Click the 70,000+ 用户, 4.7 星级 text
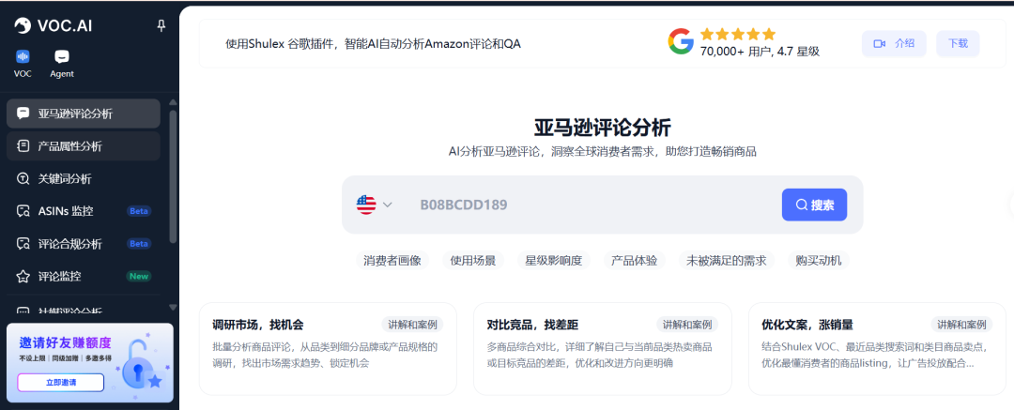 [x=760, y=52]
